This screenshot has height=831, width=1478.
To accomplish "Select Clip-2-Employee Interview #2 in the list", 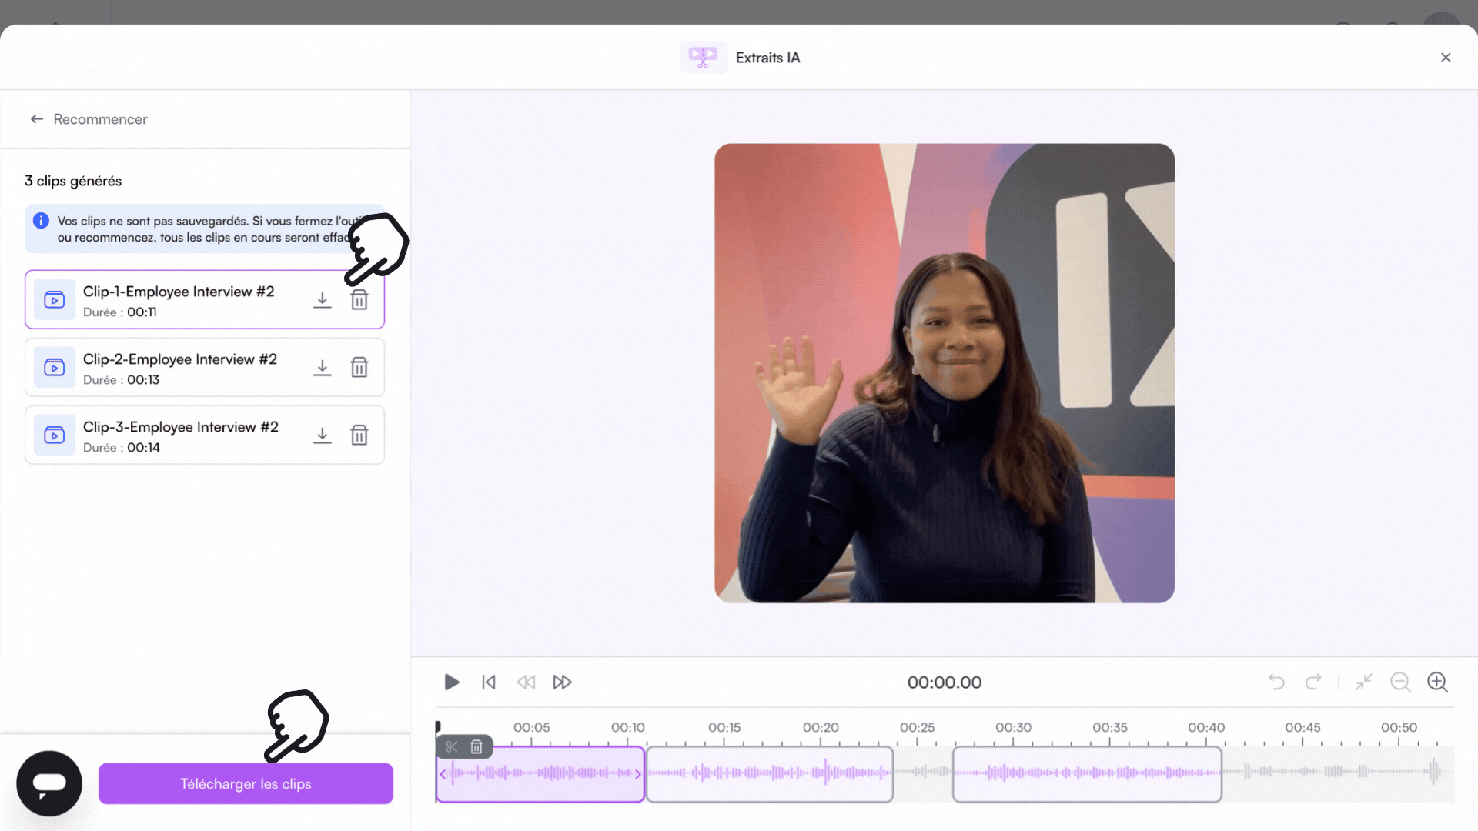I will (x=205, y=368).
